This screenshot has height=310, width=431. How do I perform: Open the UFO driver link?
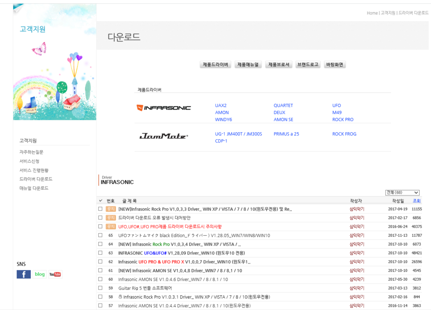[x=337, y=105]
